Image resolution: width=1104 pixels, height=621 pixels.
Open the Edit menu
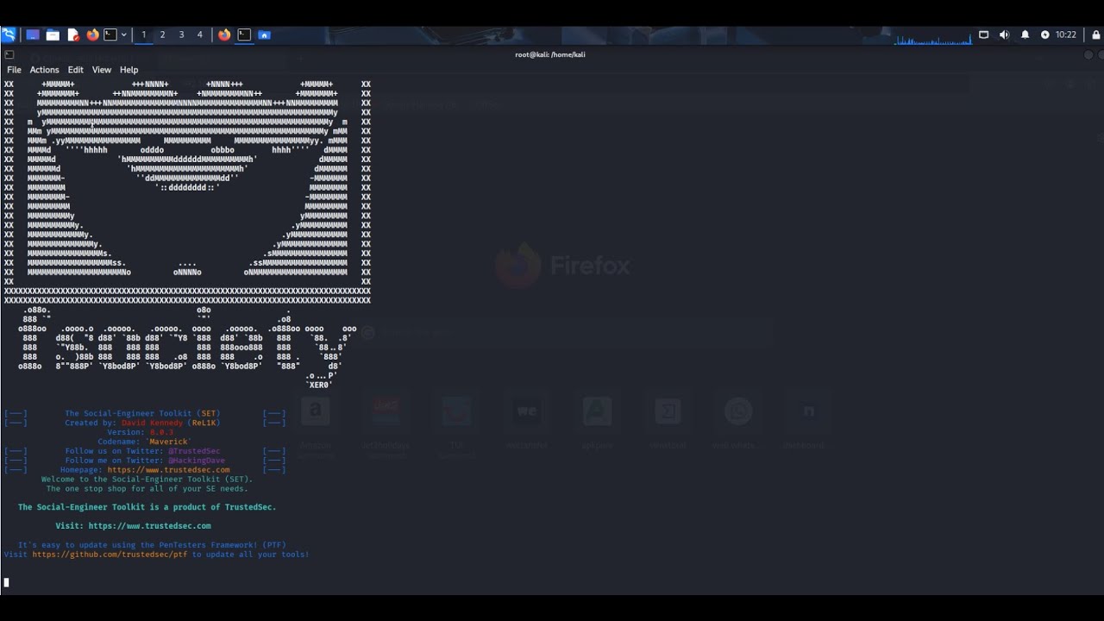(x=76, y=70)
